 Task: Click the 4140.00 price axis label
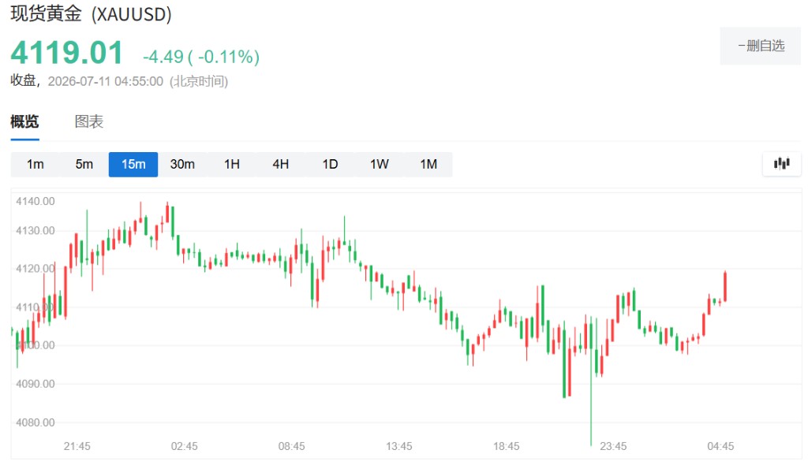coord(35,201)
